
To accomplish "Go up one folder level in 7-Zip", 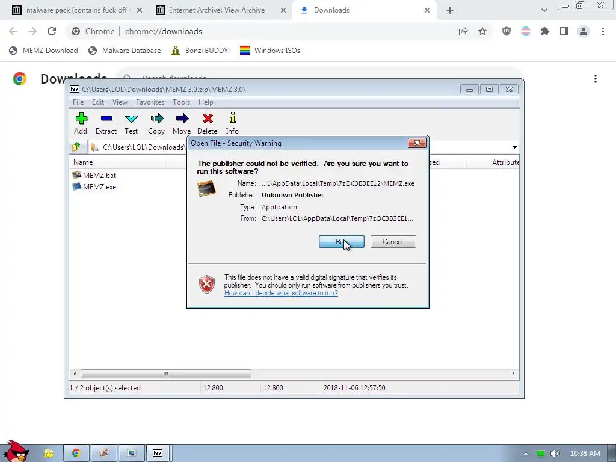I will tap(76, 147).
